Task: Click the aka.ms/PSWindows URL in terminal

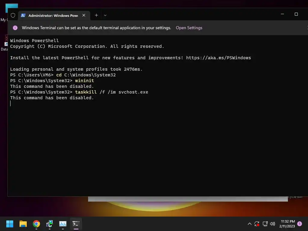Action: click(218, 58)
